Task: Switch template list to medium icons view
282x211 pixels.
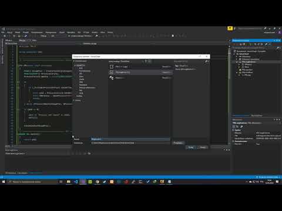Action: [x=150, y=61]
